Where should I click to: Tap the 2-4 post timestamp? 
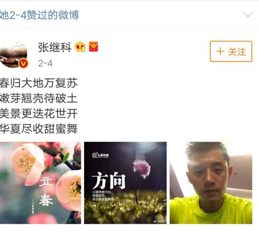pos(45,63)
